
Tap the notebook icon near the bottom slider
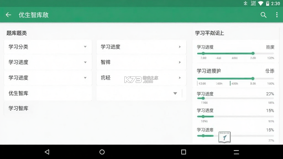point(224,137)
